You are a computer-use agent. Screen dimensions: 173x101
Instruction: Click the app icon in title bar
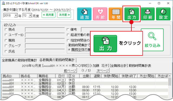tap(4, 3)
